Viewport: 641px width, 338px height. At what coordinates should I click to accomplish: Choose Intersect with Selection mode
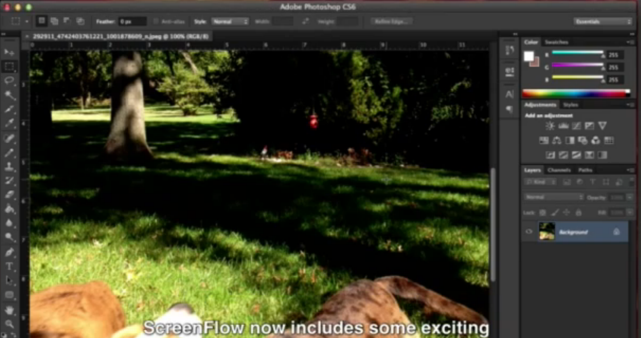(80, 21)
